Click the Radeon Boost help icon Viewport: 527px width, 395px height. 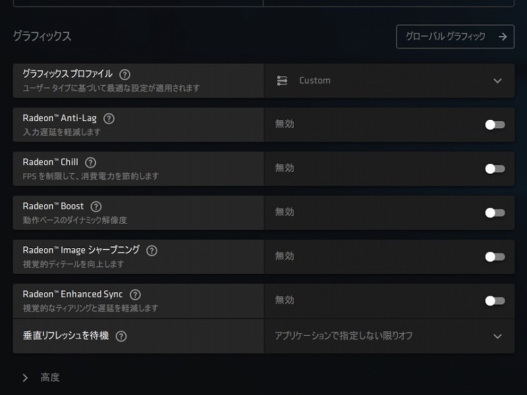96,207
